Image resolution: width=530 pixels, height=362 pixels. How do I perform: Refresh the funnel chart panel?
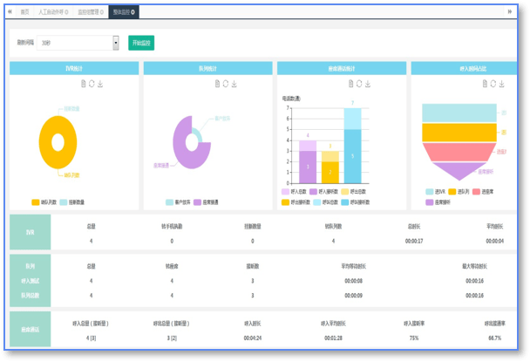coord(493,84)
